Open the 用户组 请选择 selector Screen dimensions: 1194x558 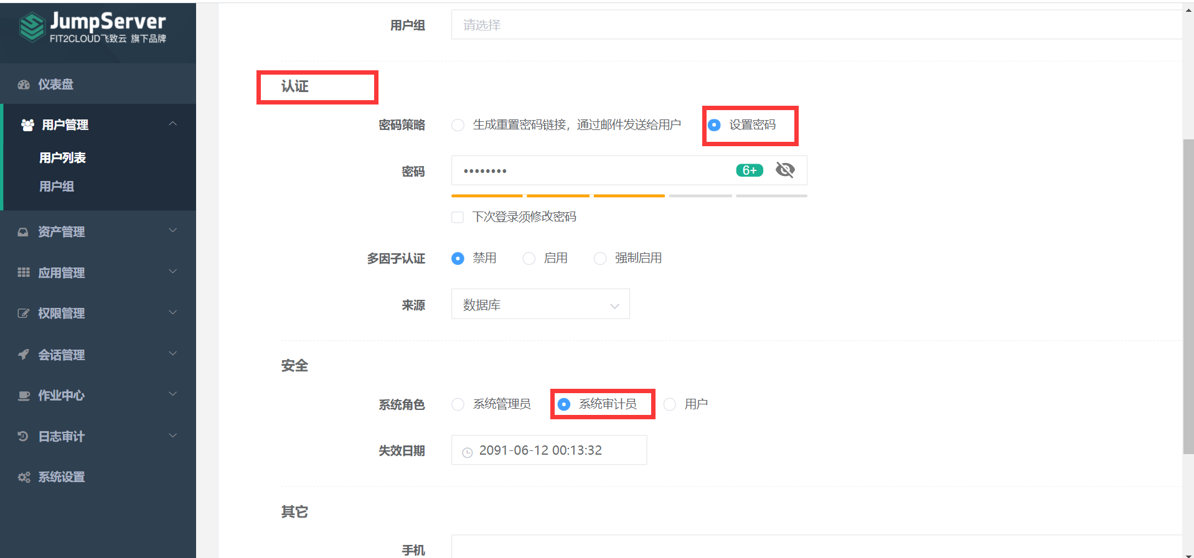[816, 25]
